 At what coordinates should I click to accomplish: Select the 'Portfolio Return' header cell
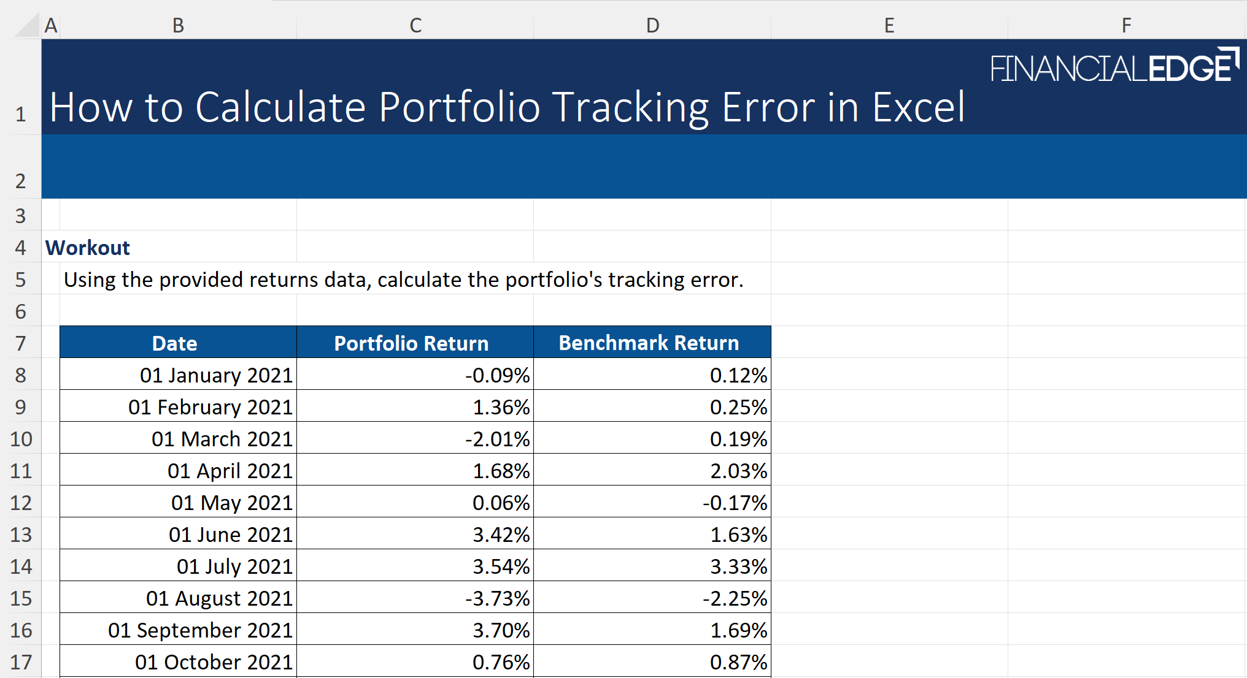pyautogui.click(x=411, y=343)
